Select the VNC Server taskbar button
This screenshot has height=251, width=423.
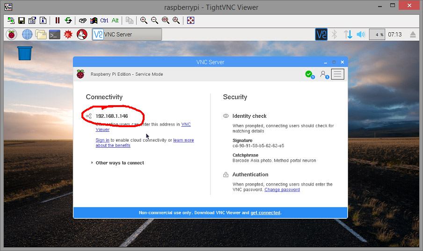coord(127,35)
